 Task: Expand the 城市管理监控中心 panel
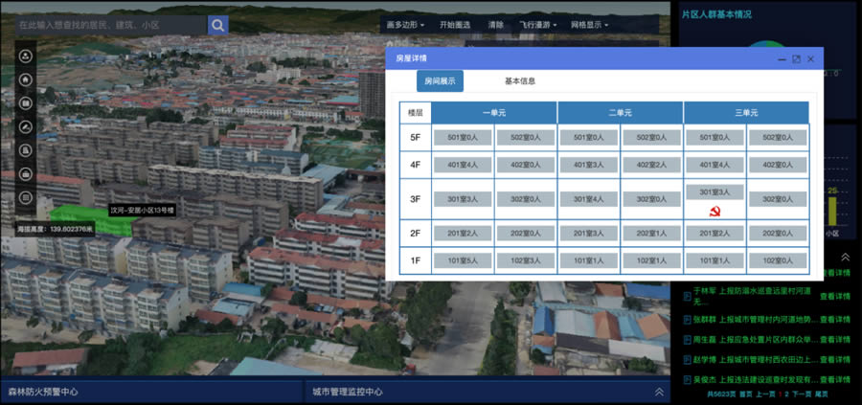tap(658, 392)
